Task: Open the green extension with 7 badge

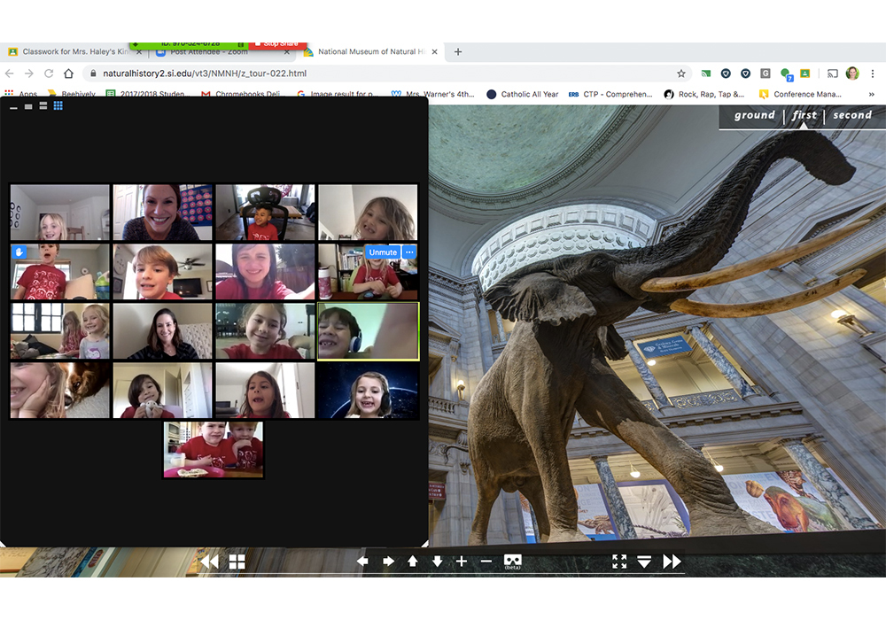Action: pos(785,74)
